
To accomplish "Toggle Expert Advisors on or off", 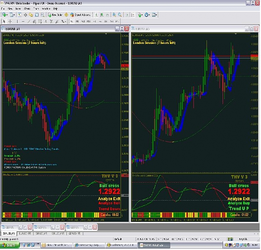I will pyautogui.click(x=80, y=15).
